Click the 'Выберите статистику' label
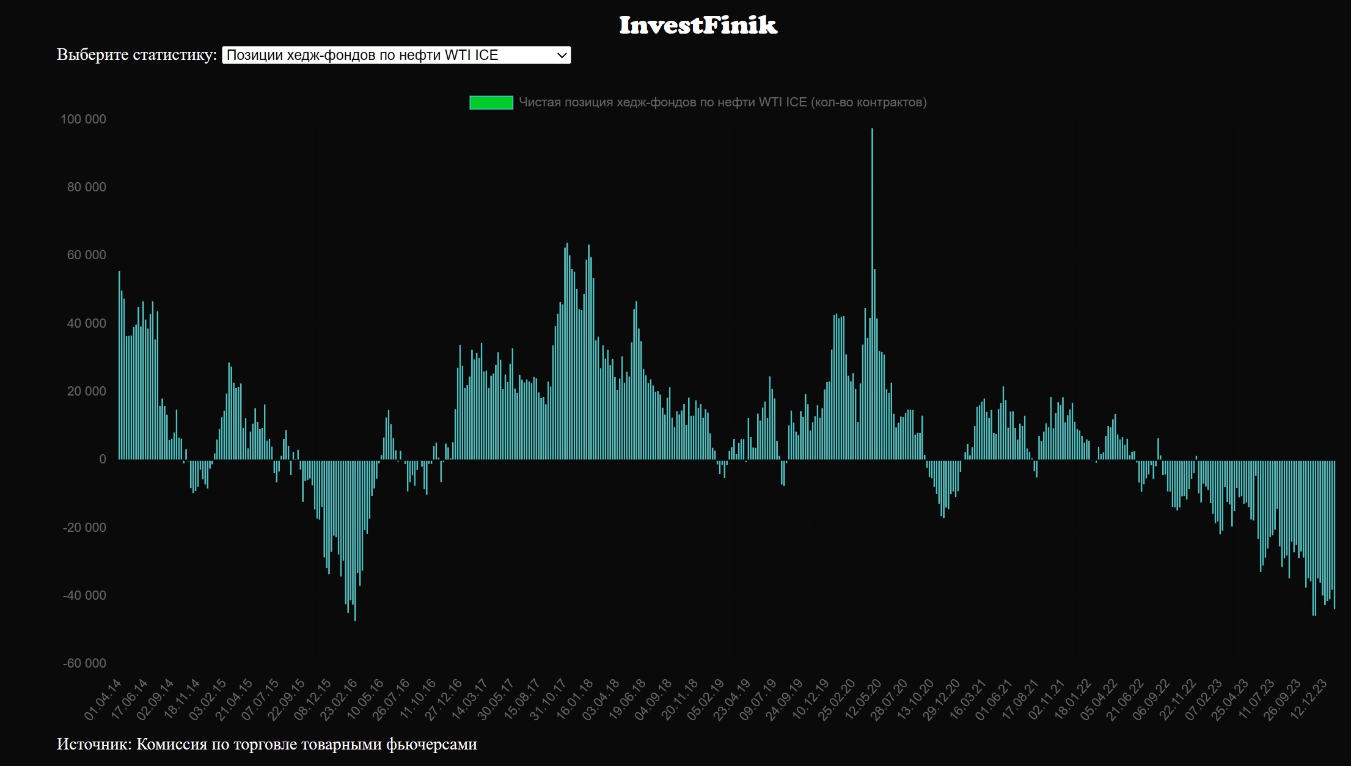This screenshot has height=766, width=1351. click(x=136, y=55)
